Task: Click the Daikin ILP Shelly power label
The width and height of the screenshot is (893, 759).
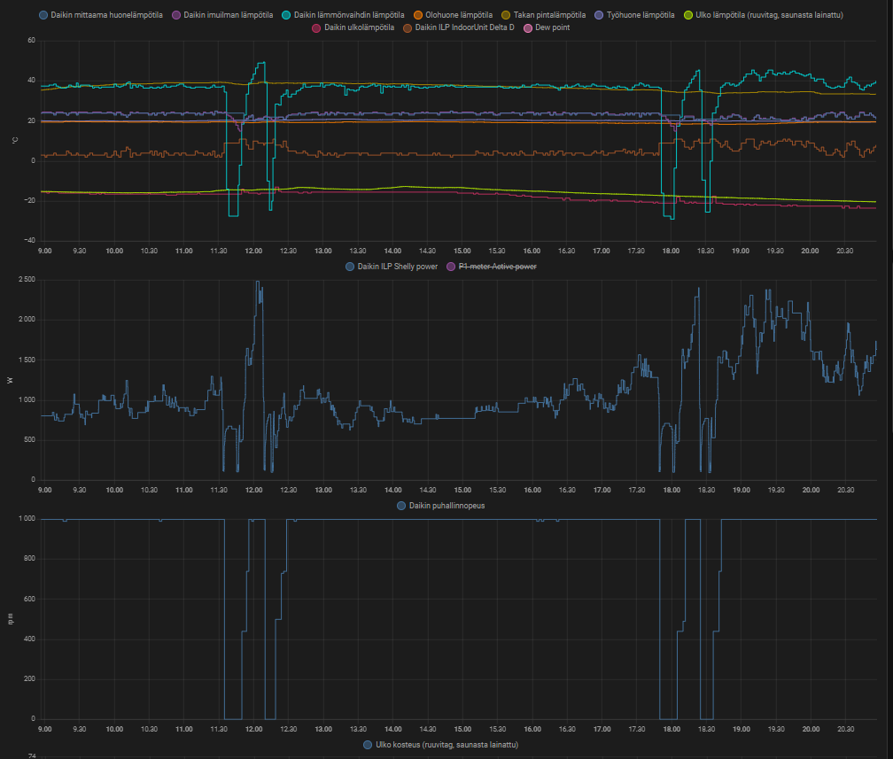Action: click(397, 267)
